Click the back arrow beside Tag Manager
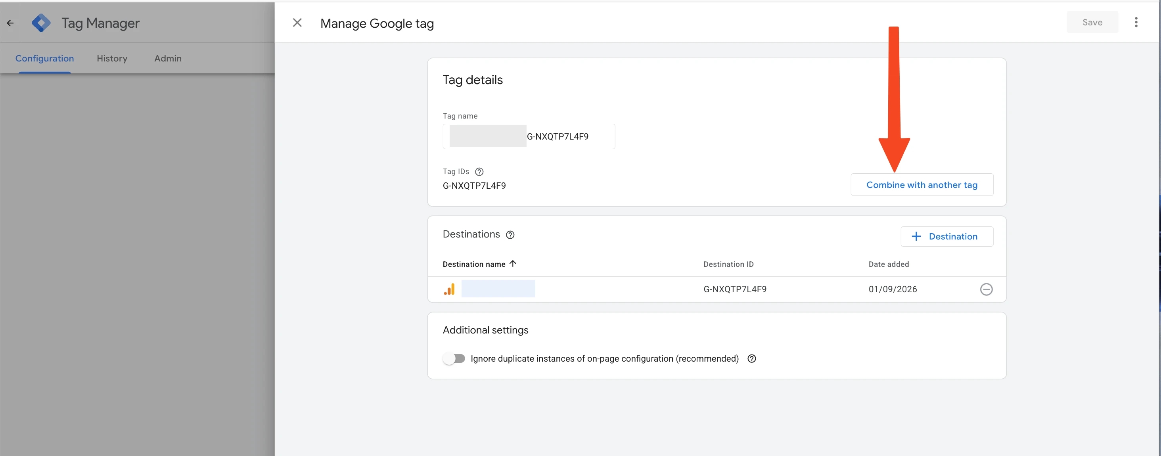This screenshot has width=1161, height=456. tap(10, 23)
